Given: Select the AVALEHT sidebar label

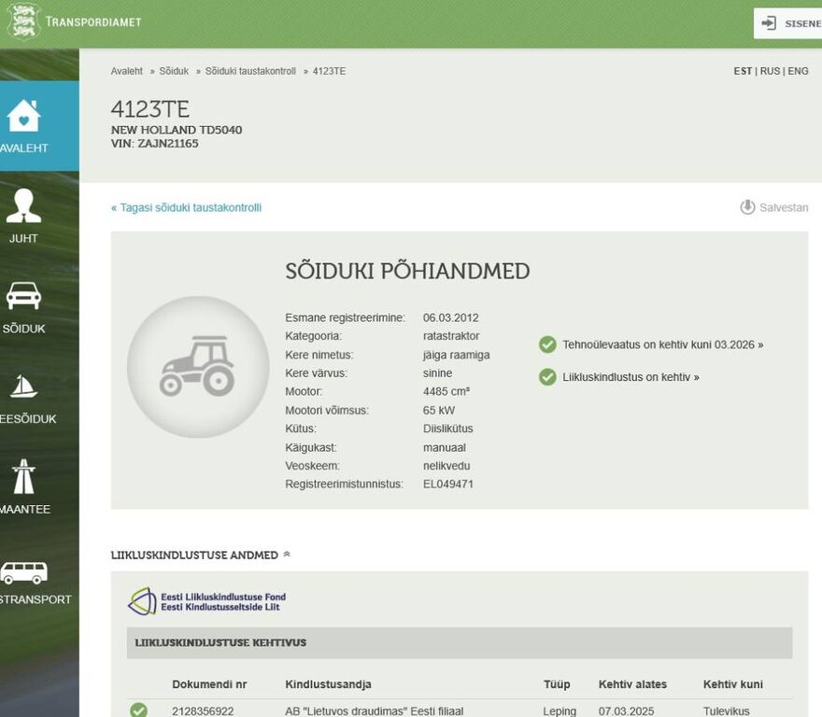Looking at the screenshot, I should click(x=23, y=148).
